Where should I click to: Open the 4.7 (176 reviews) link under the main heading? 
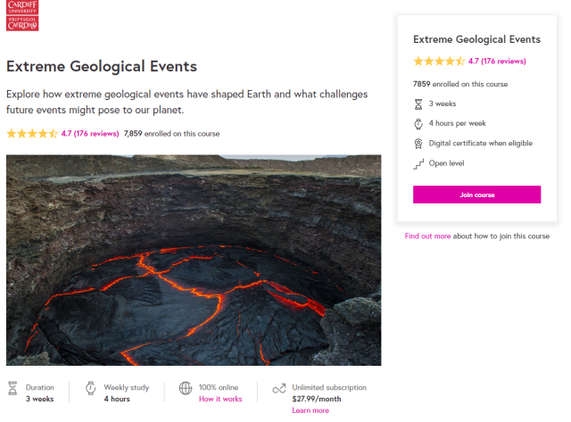[x=90, y=134]
